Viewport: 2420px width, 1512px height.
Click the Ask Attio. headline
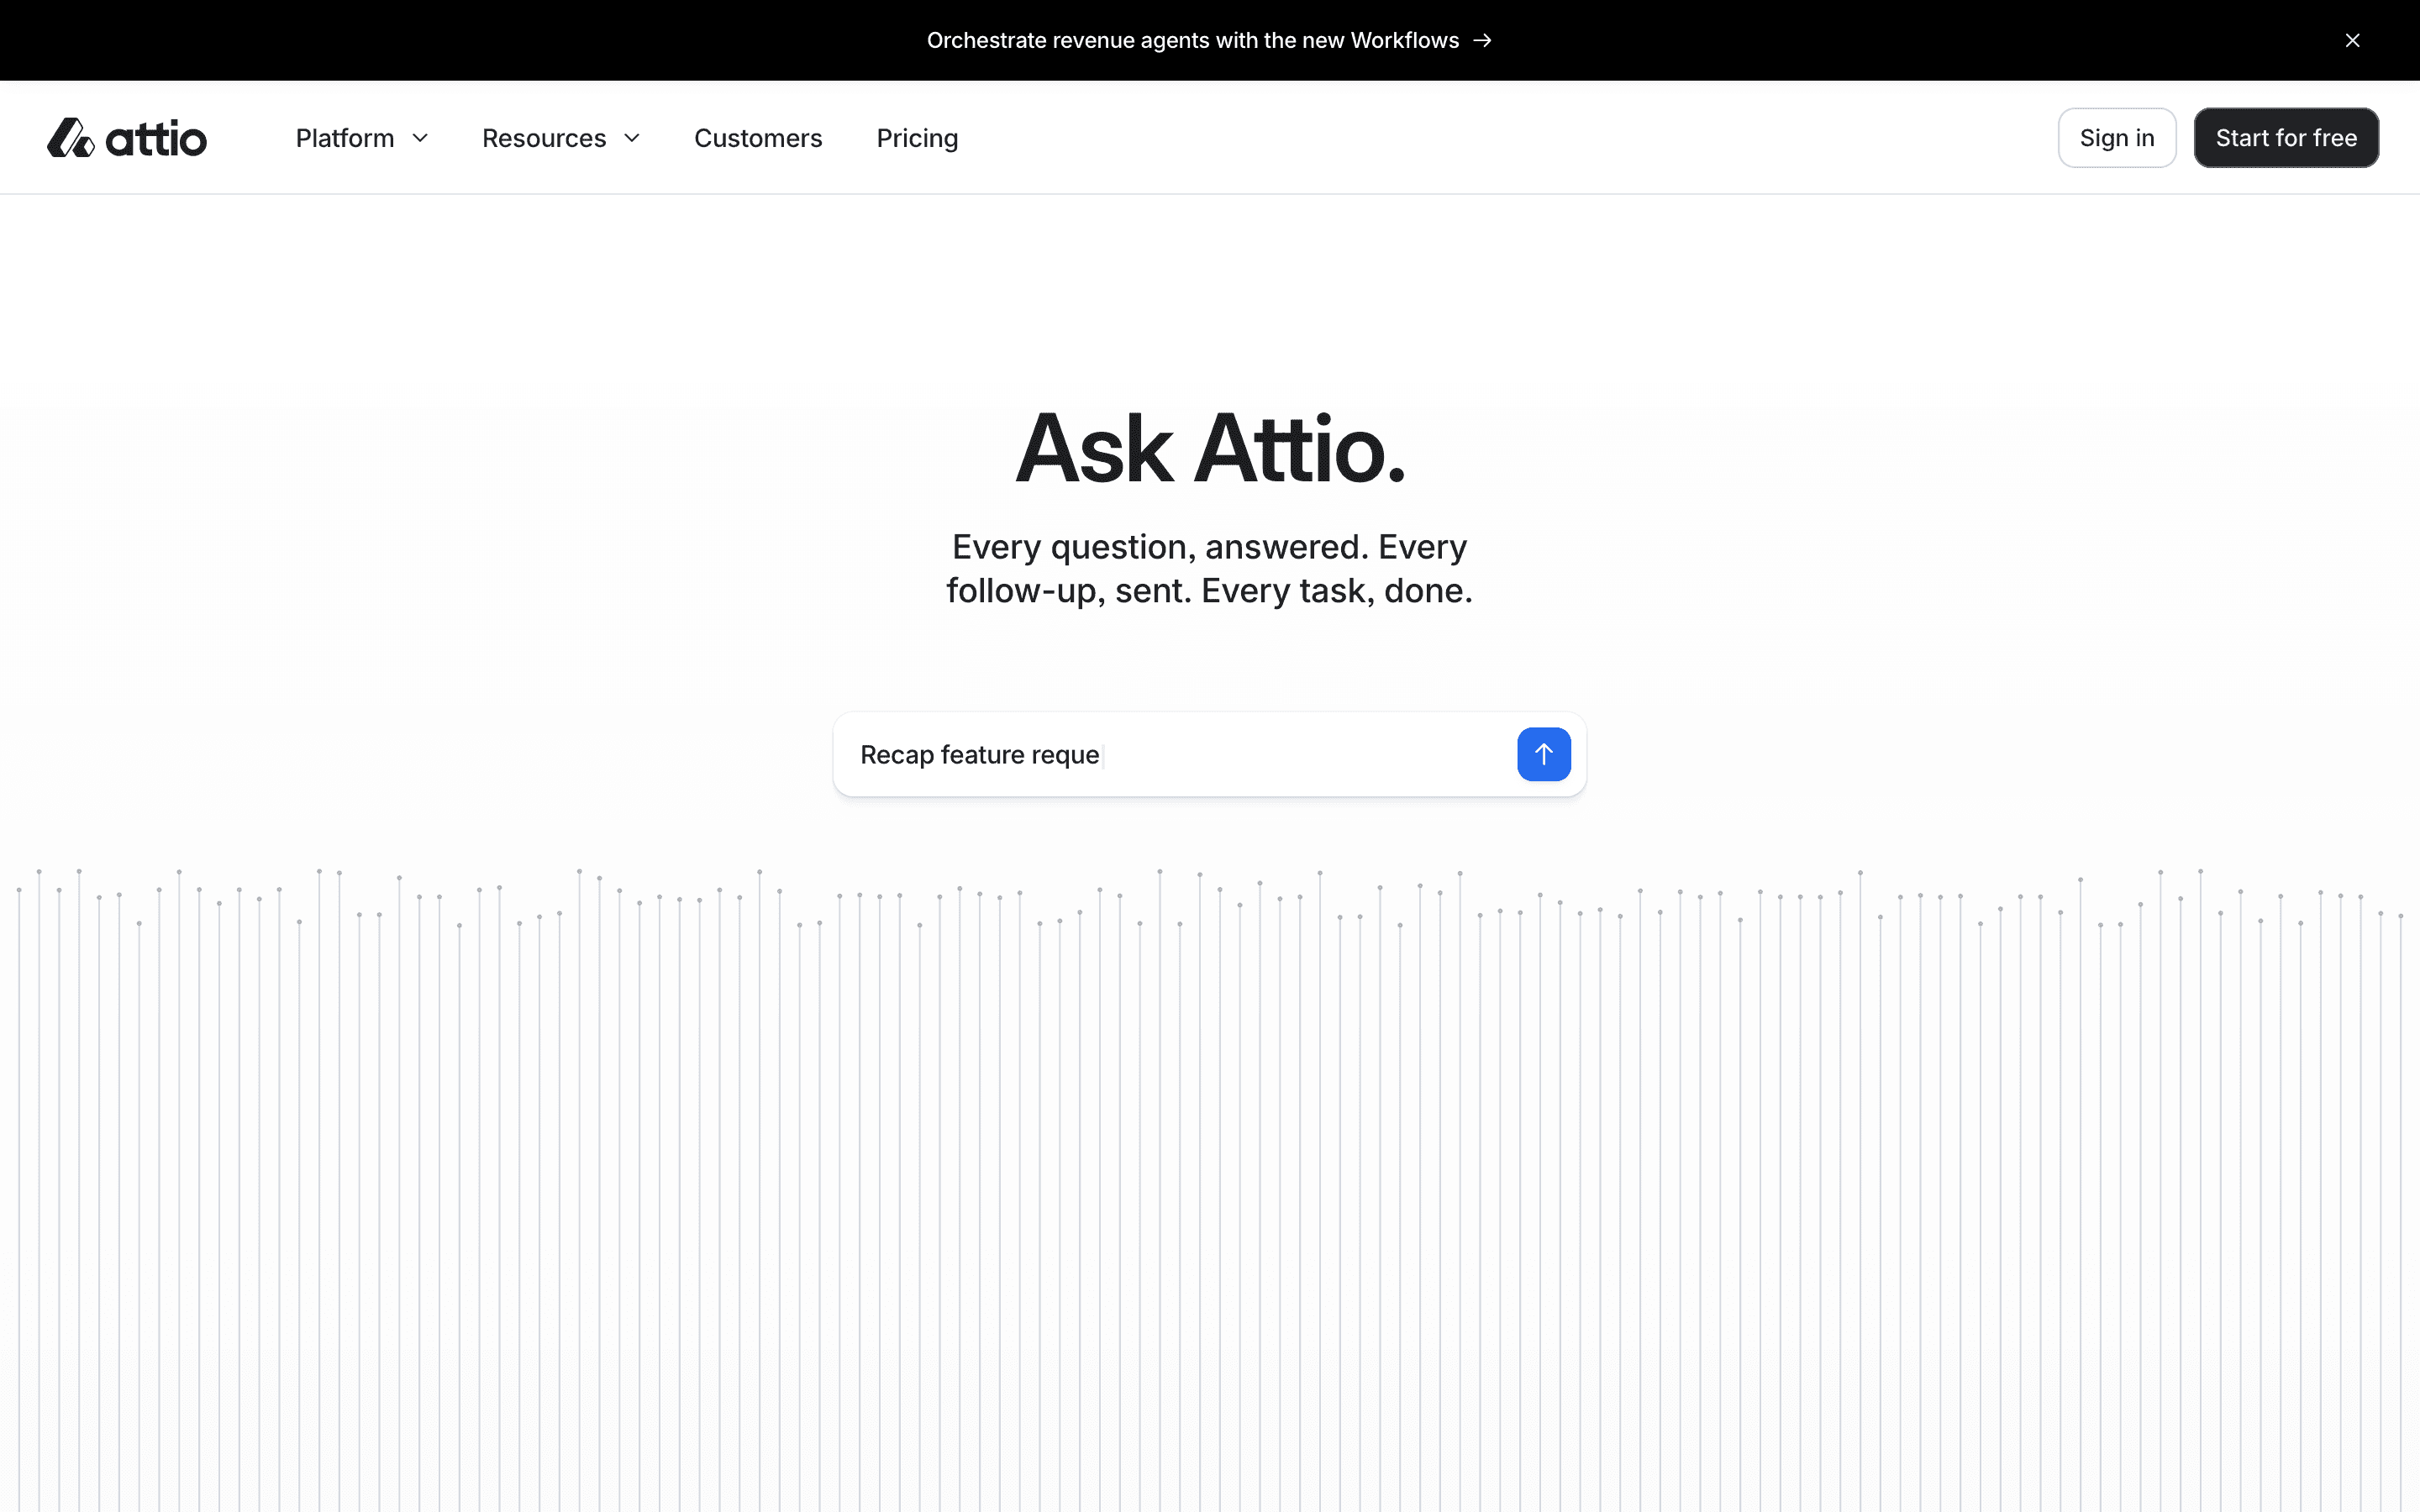tap(1210, 449)
